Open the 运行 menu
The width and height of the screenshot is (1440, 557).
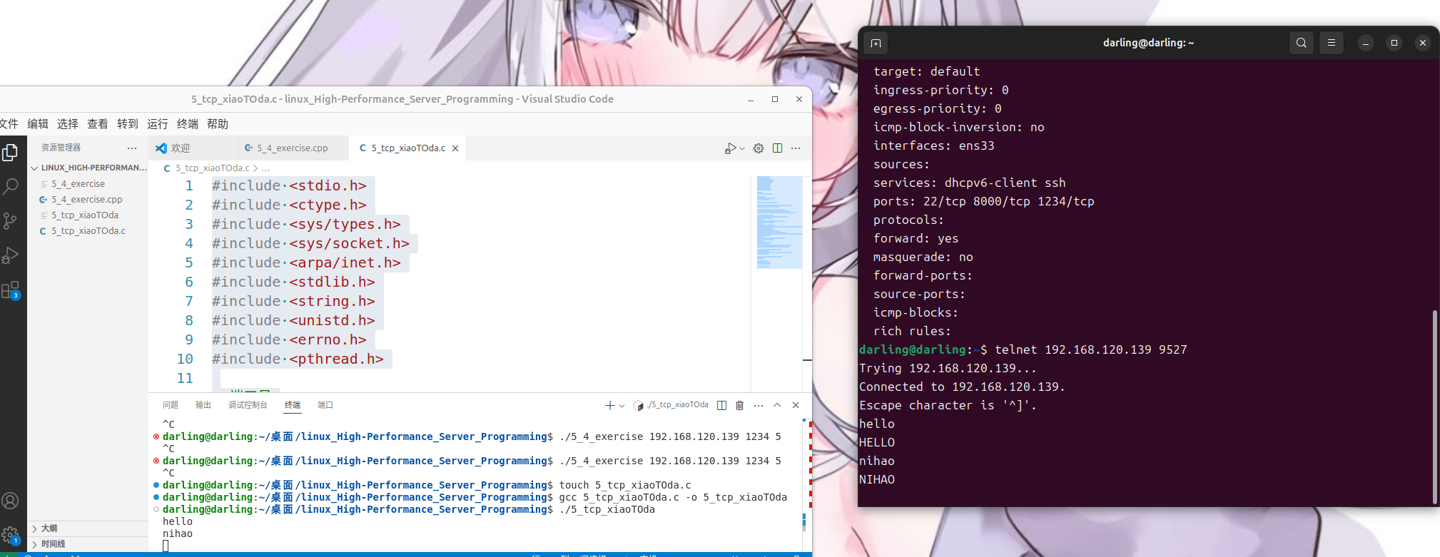pyautogui.click(x=158, y=124)
